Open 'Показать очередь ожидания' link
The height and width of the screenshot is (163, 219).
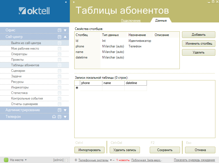coord(194,160)
